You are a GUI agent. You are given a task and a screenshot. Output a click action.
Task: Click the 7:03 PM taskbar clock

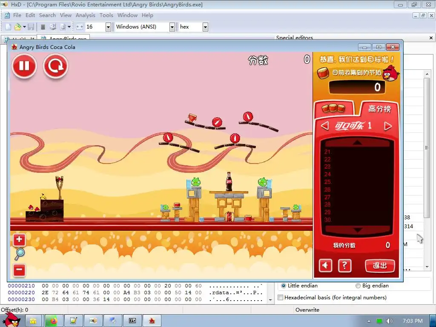coord(412,321)
